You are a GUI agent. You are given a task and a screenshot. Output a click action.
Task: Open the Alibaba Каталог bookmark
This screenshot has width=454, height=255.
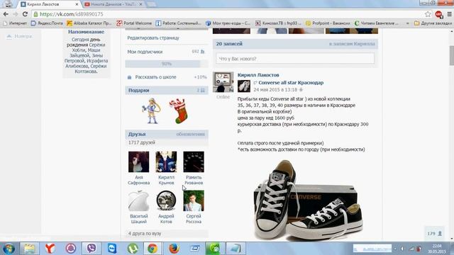[89, 23]
